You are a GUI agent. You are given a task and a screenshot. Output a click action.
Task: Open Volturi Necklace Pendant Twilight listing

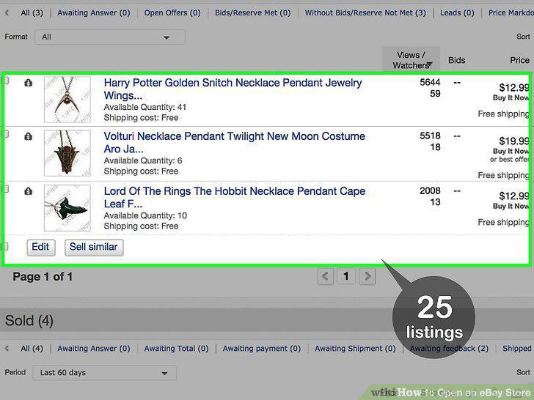pyautogui.click(x=234, y=142)
